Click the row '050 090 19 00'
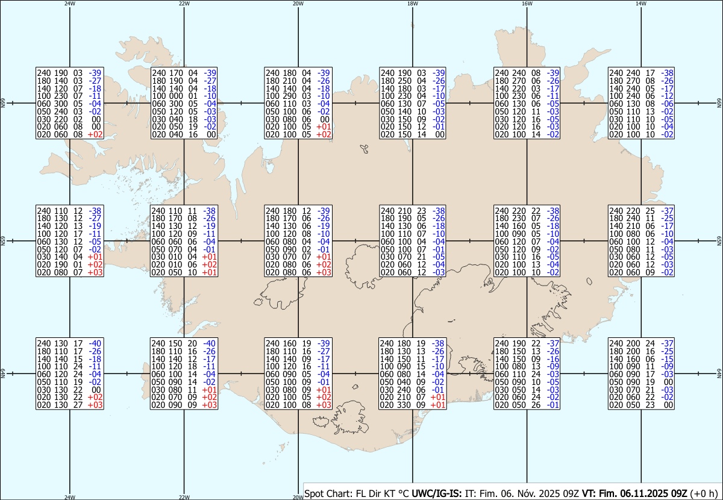723x500 pixels. [642, 381]
